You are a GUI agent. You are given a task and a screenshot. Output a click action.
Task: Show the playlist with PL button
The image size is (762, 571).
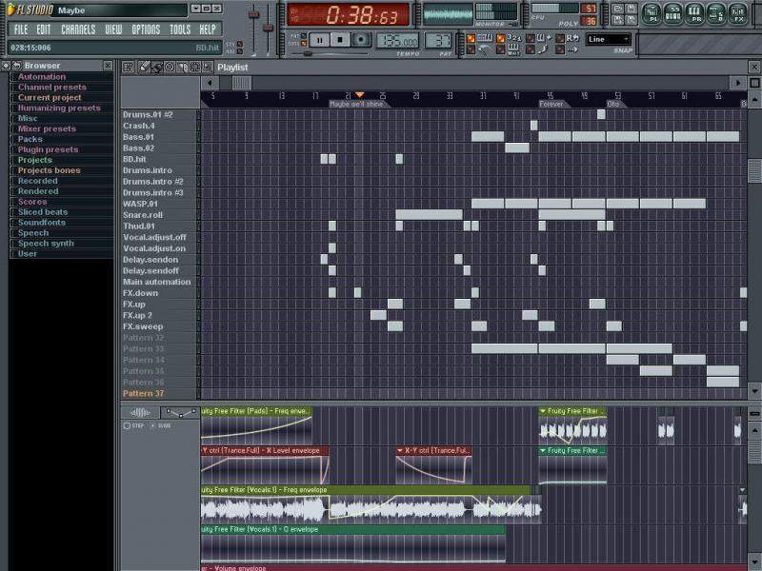point(652,13)
